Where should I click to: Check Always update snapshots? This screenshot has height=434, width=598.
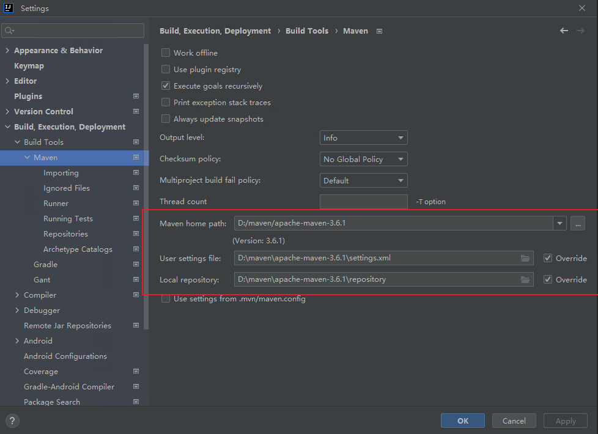coord(166,119)
